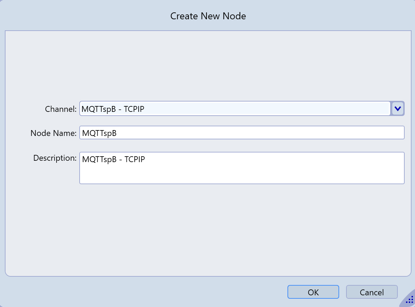This screenshot has height=307, width=415.
Task: Click the MQTTspB - TCPIP text in Description
Action: (x=113, y=159)
